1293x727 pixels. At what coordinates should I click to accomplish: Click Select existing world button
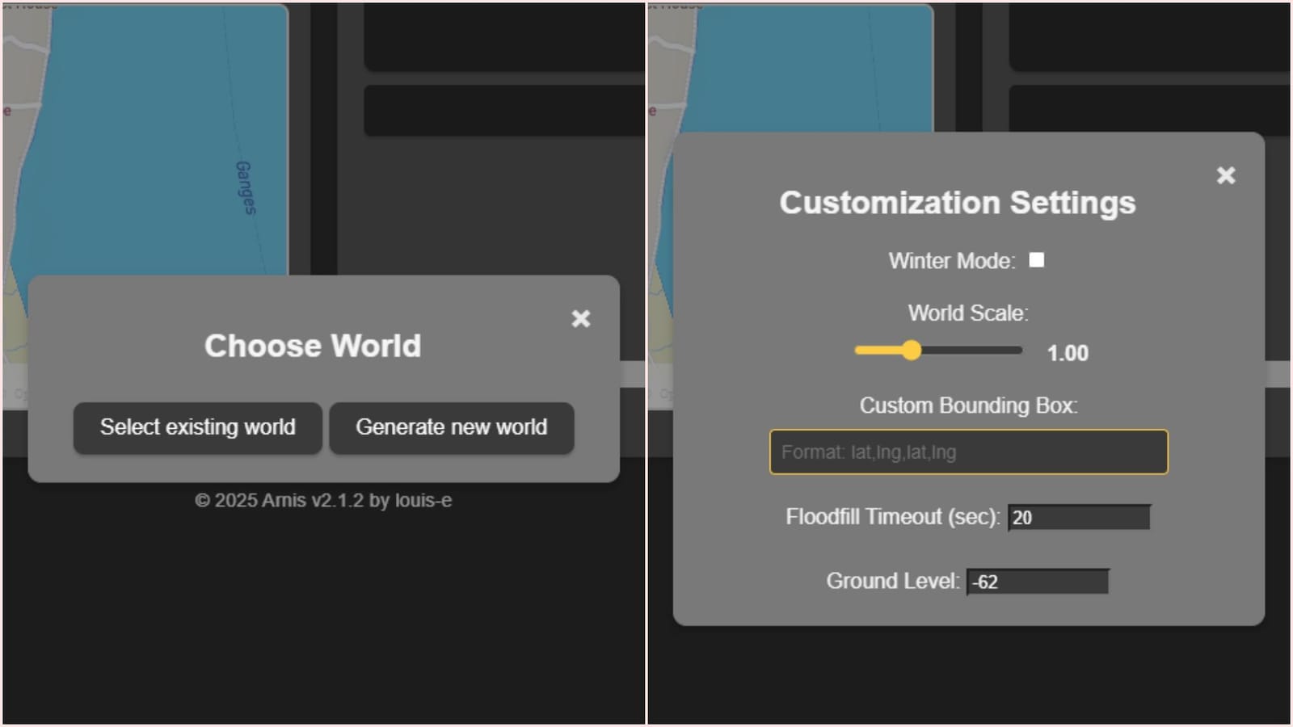pyautogui.click(x=198, y=427)
